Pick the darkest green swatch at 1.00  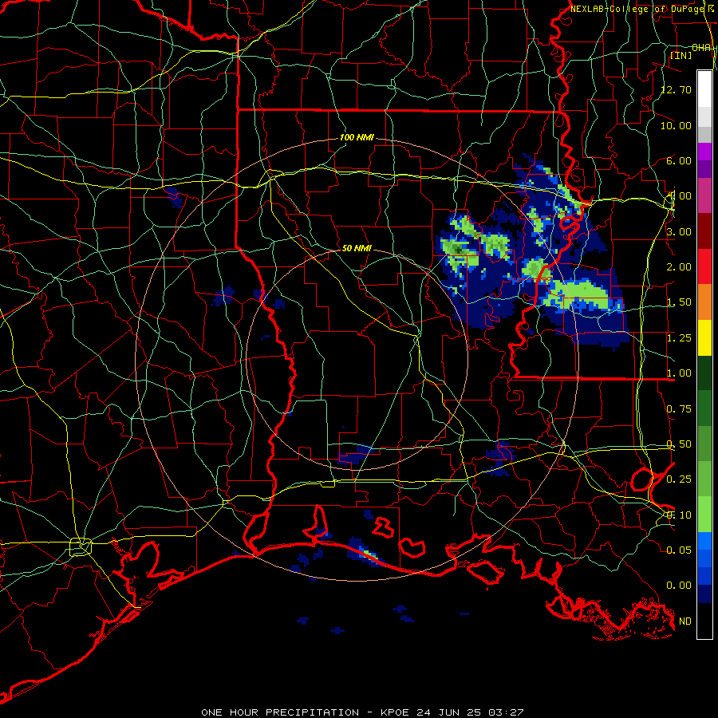coord(704,373)
